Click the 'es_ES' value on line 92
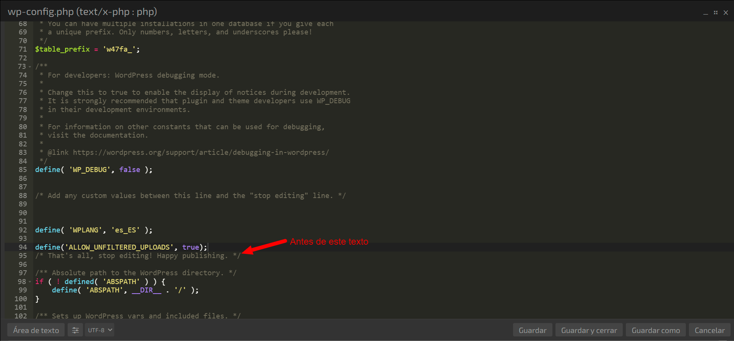This screenshot has height=341, width=734. [x=125, y=230]
